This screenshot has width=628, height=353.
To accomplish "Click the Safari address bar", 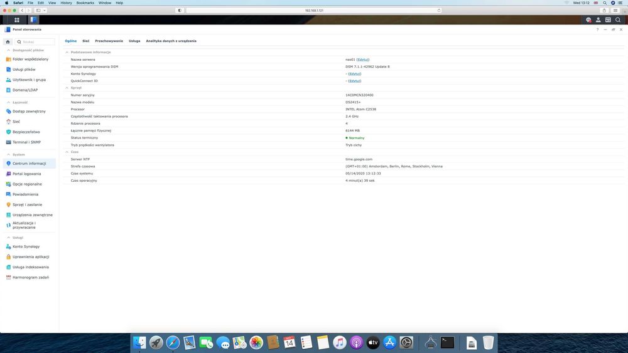I will point(314,11).
